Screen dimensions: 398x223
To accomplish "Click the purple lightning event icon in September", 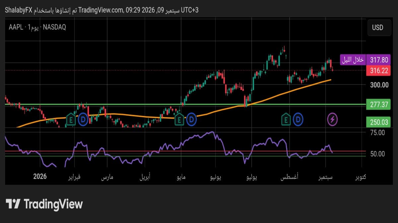I will (x=333, y=119).
